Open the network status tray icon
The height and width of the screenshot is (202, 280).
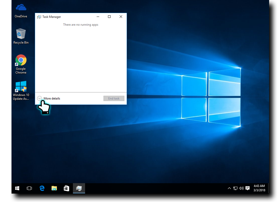point(236,188)
